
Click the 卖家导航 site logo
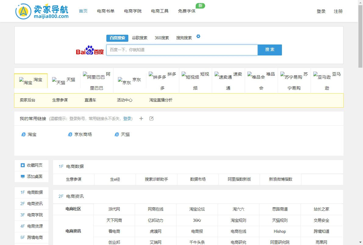[42, 11]
